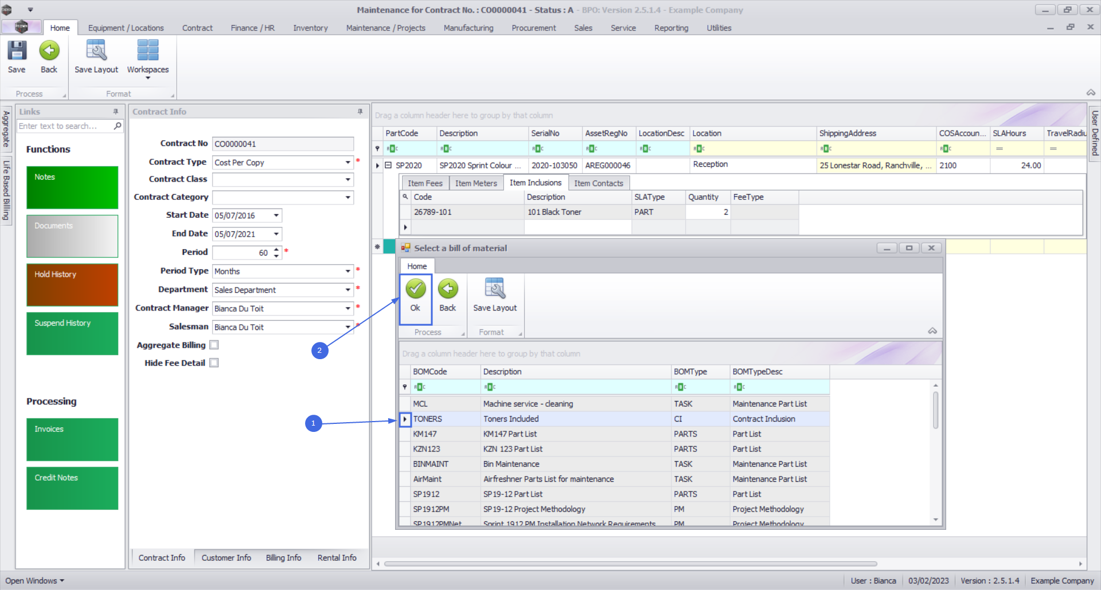The height and width of the screenshot is (590, 1101).
Task: Click the main ribbon Back arrow icon
Action: (x=49, y=51)
